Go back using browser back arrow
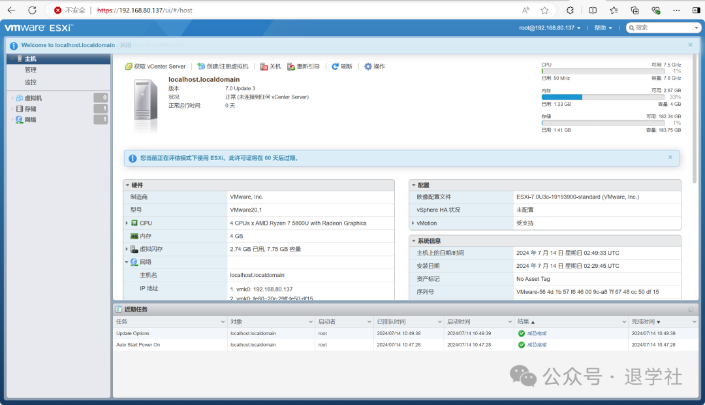705x405 pixels. 11,10
